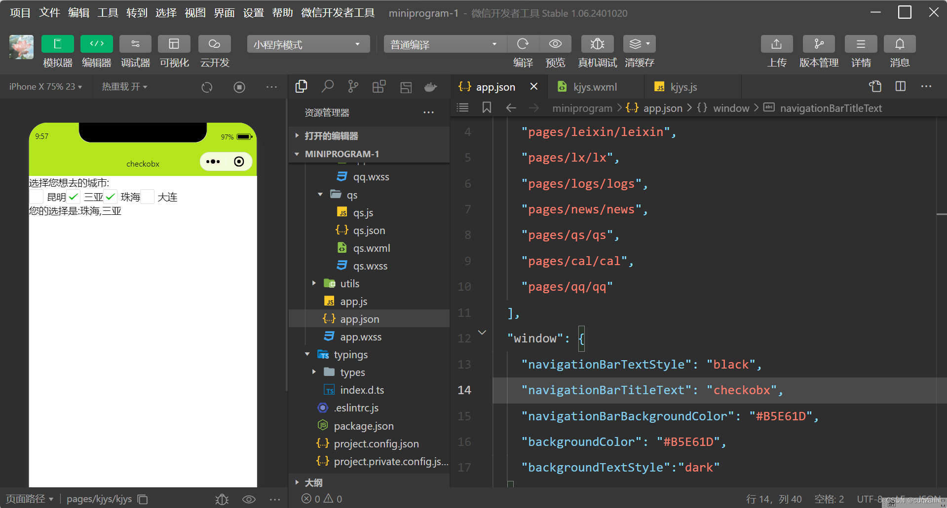
Task: Expand the outline section
Action: pyautogui.click(x=369, y=482)
